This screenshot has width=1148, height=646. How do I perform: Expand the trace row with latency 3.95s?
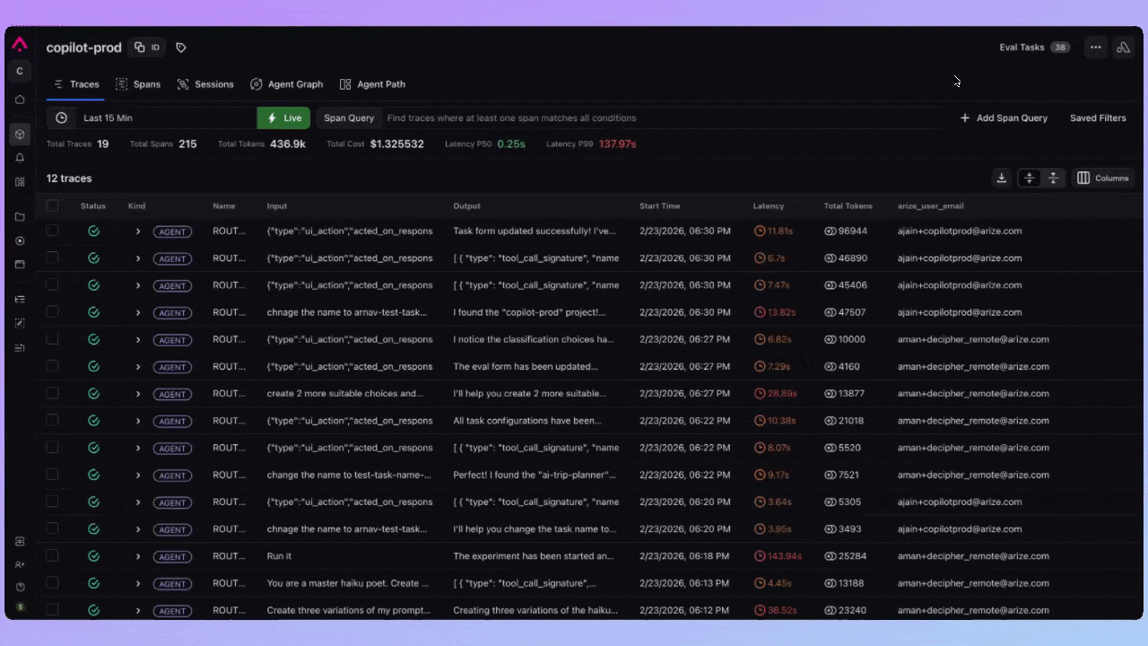pyautogui.click(x=138, y=529)
